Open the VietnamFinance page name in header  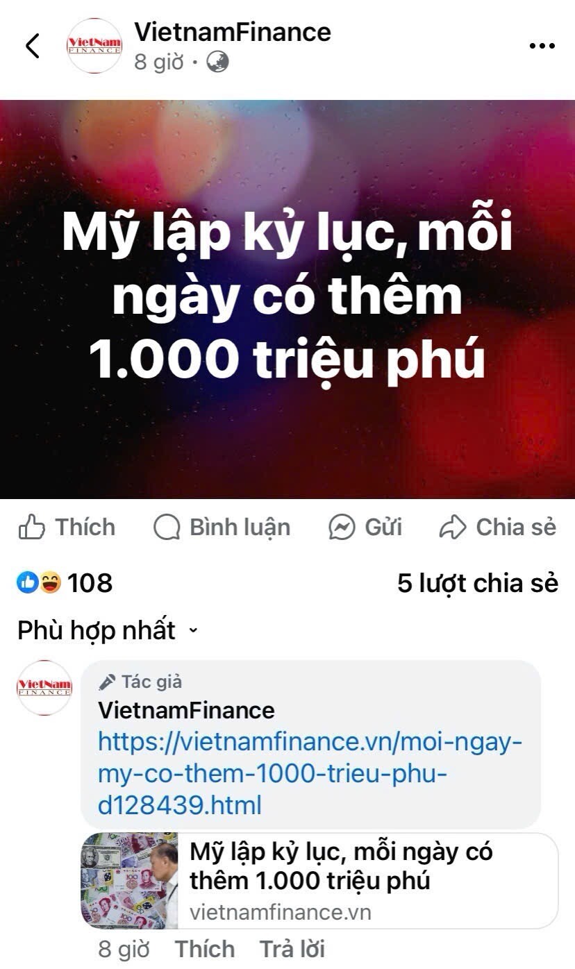coord(233,32)
